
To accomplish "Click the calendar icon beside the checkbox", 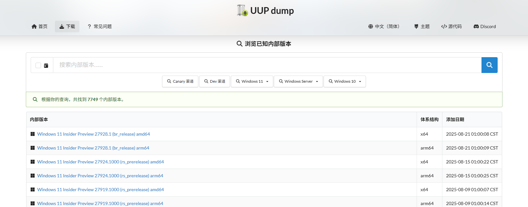I will click(46, 66).
